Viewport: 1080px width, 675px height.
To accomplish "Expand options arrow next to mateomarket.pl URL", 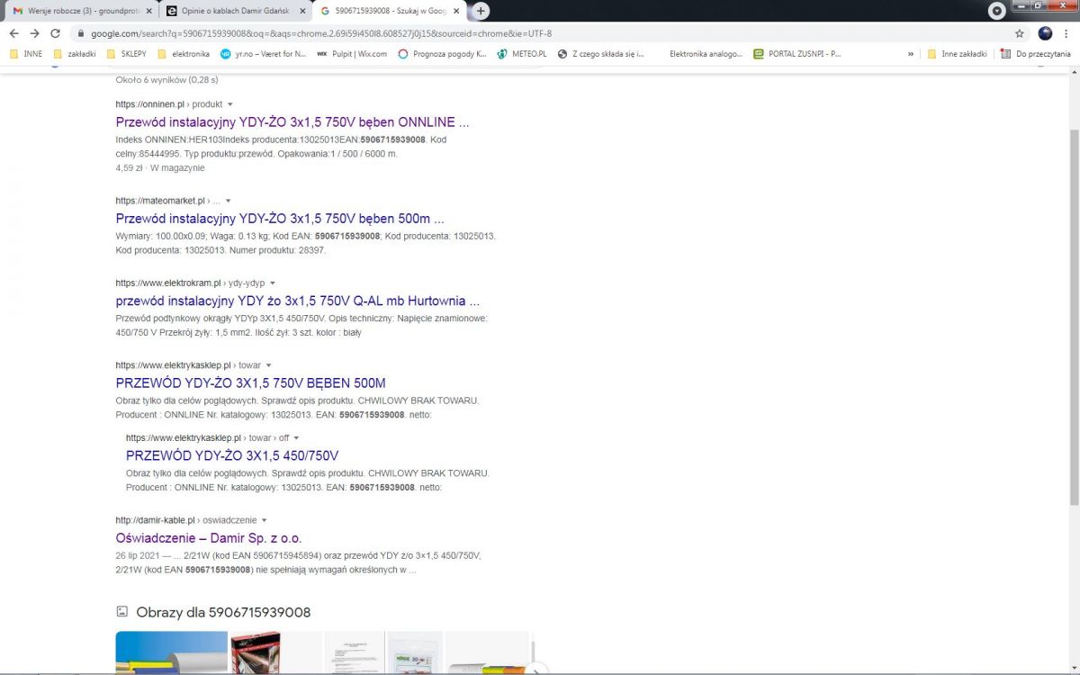I will tap(228, 201).
